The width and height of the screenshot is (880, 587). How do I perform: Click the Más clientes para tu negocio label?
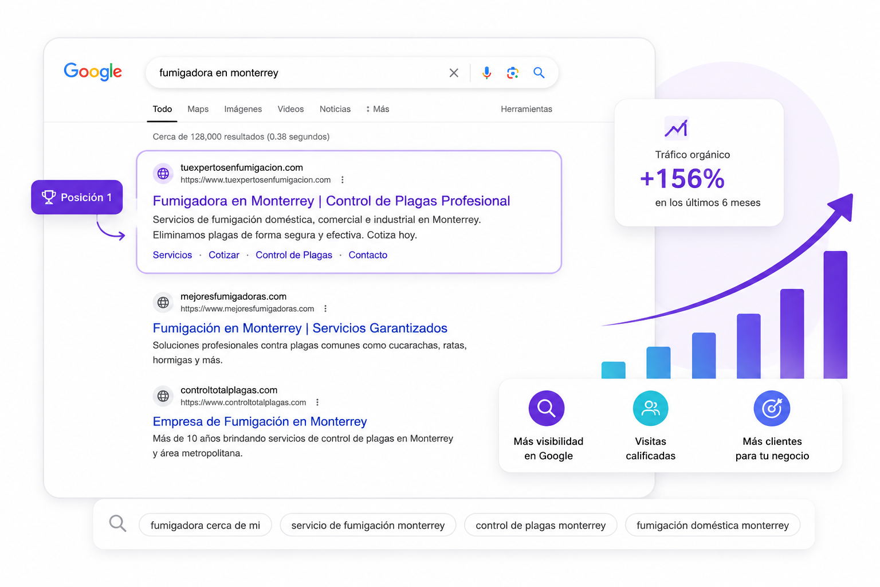772,448
